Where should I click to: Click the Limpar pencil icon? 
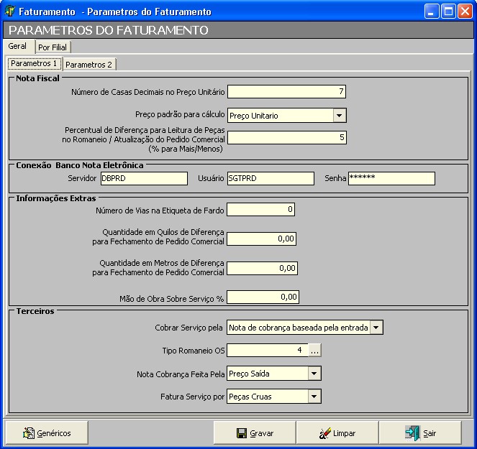324,433
